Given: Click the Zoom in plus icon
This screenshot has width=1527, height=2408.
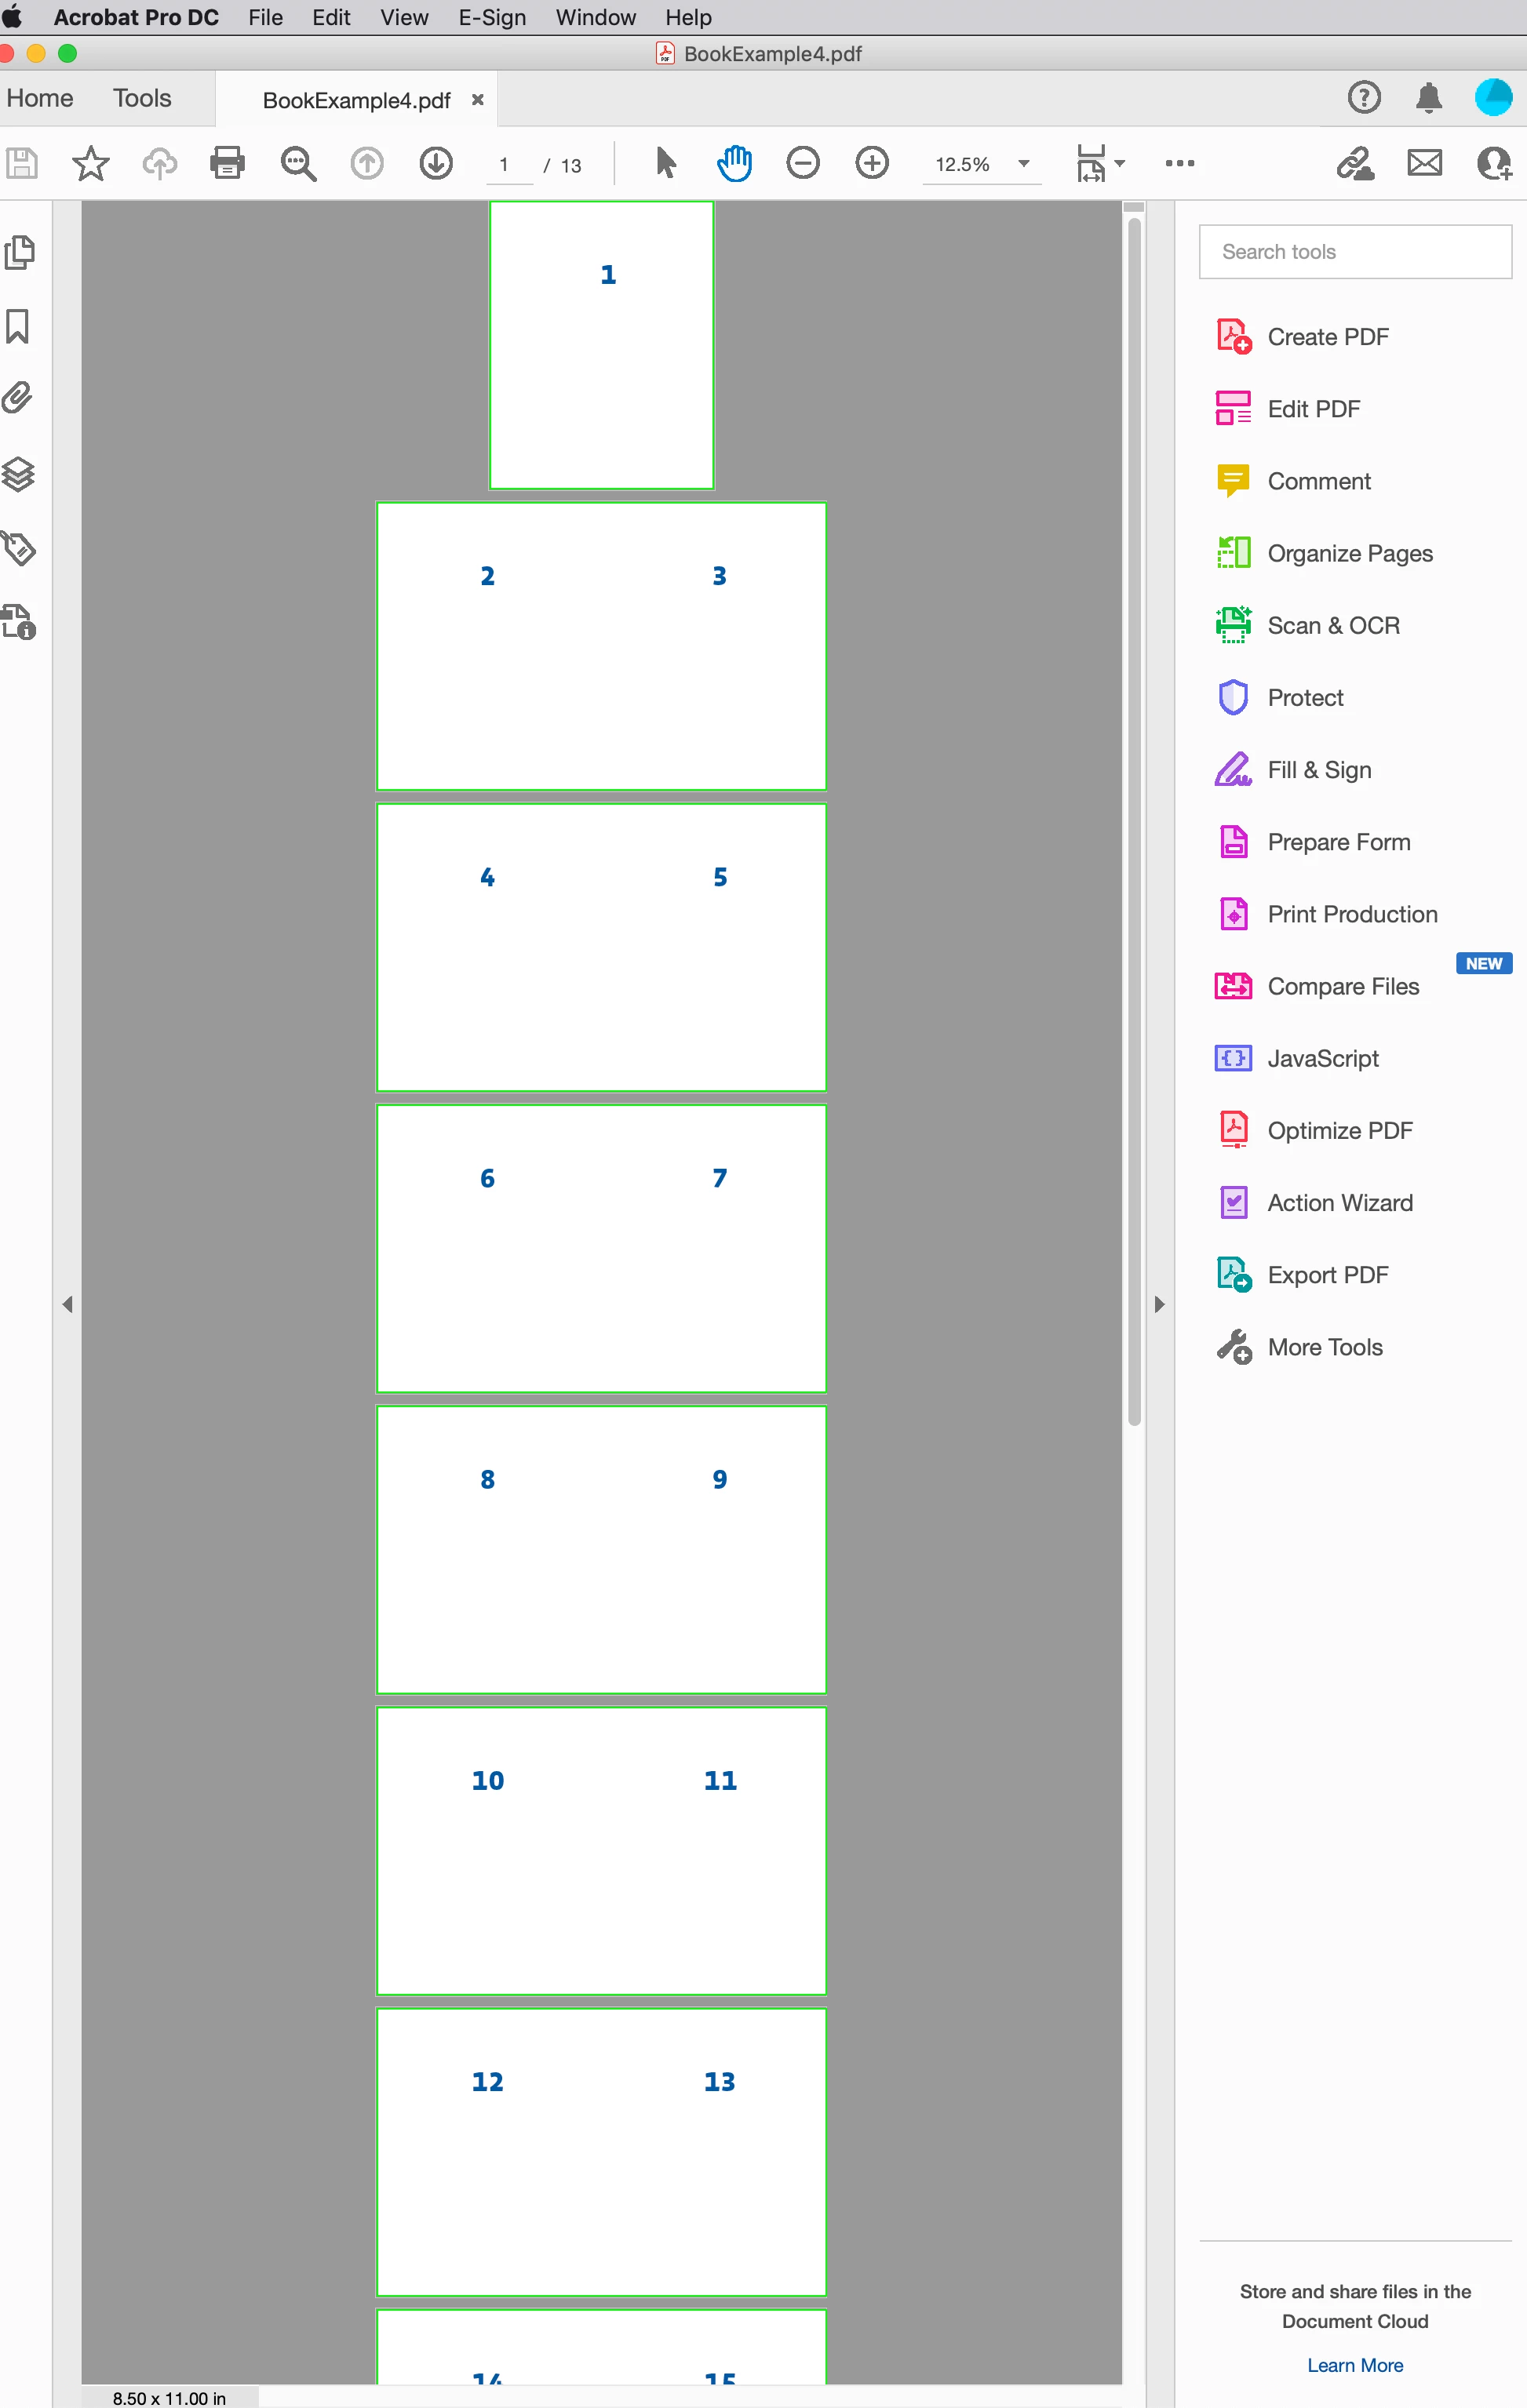Looking at the screenshot, I should tap(872, 163).
